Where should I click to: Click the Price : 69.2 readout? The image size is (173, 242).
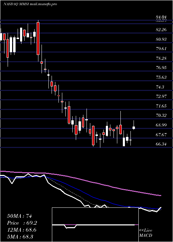tap(22, 223)
